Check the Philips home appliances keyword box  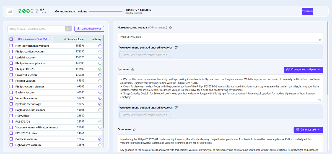pos(11,63)
